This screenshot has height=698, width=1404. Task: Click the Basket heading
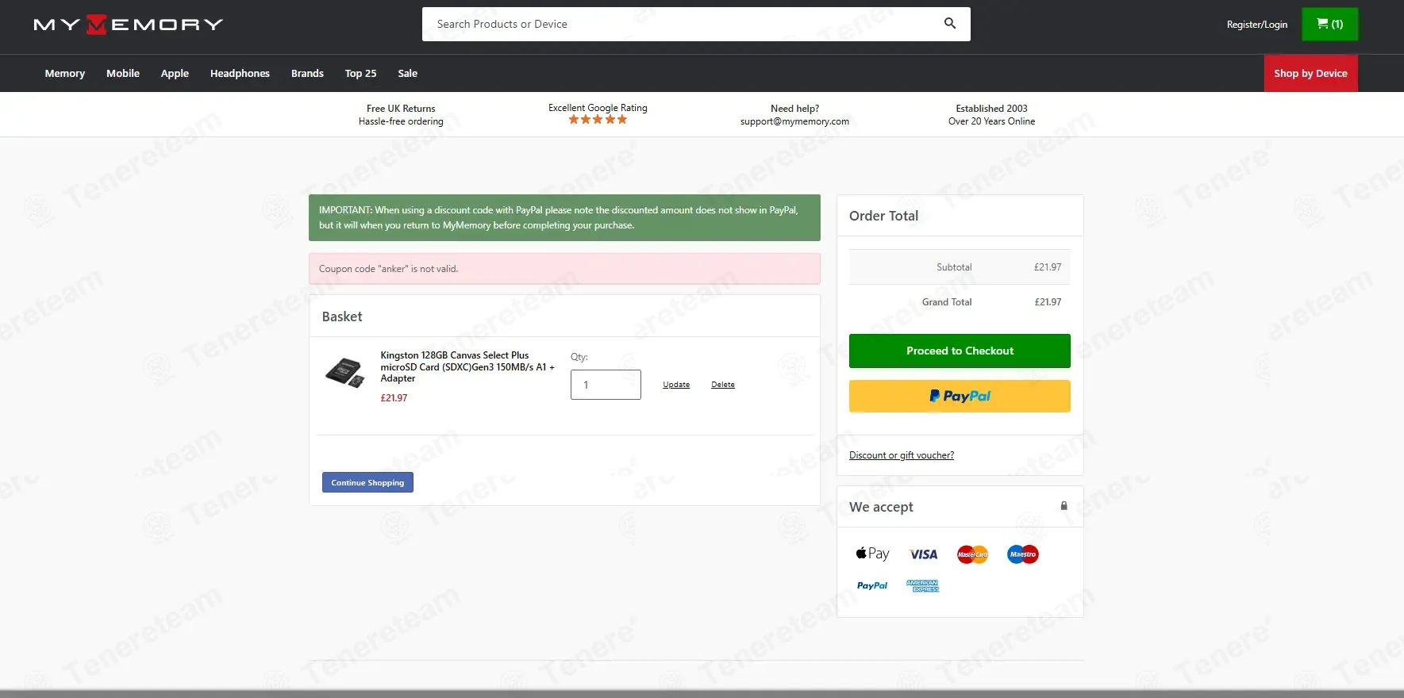click(x=342, y=316)
